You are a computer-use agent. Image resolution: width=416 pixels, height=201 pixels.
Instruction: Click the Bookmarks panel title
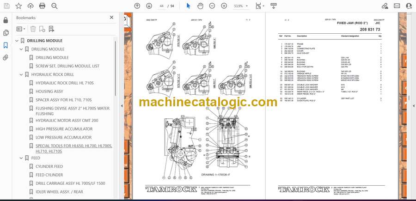click(26, 18)
